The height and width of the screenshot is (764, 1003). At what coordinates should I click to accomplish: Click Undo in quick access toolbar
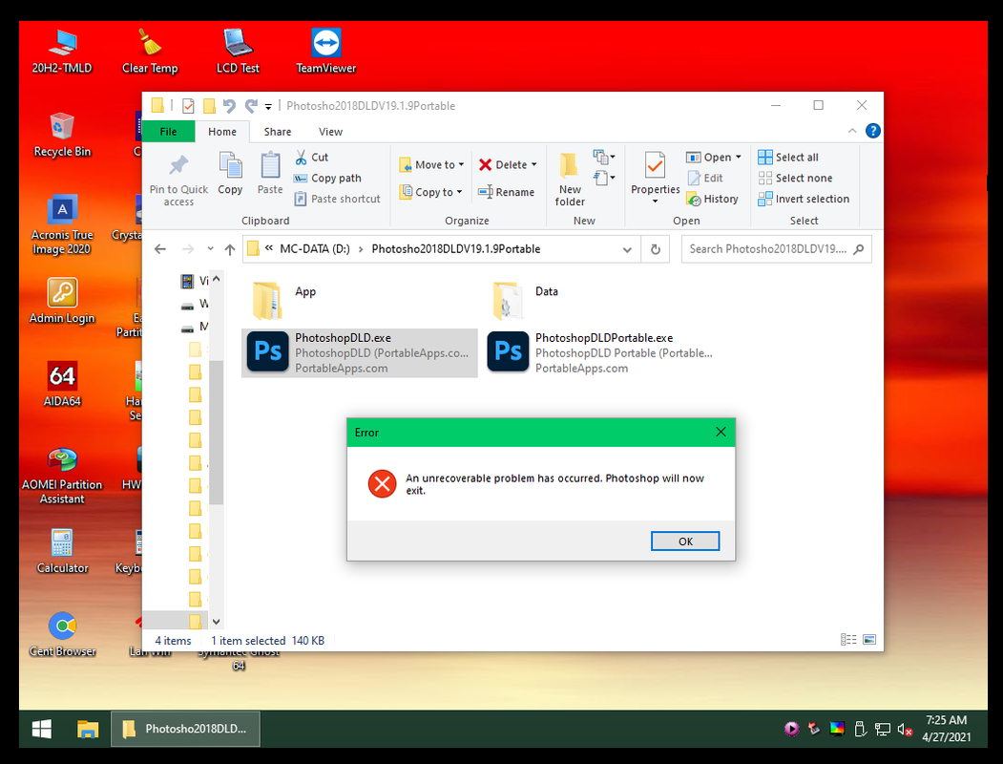(x=229, y=106)
